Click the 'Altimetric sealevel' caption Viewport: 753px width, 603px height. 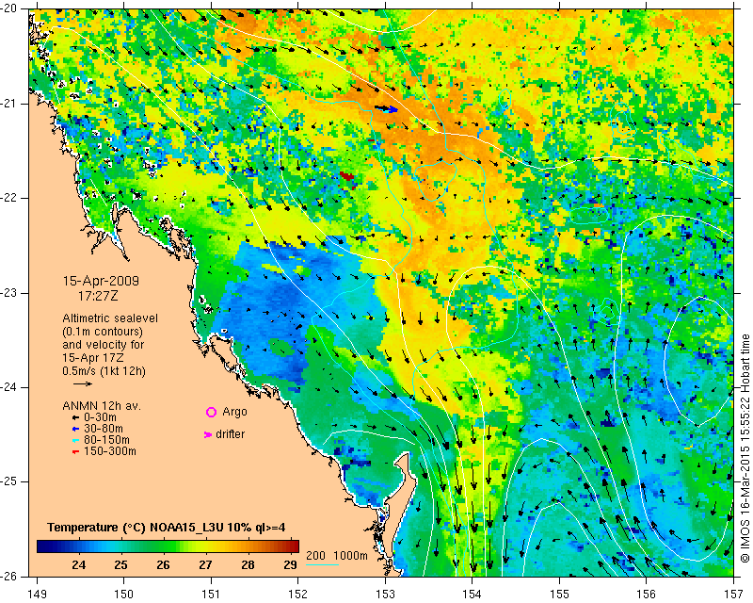tap(110, 318)
